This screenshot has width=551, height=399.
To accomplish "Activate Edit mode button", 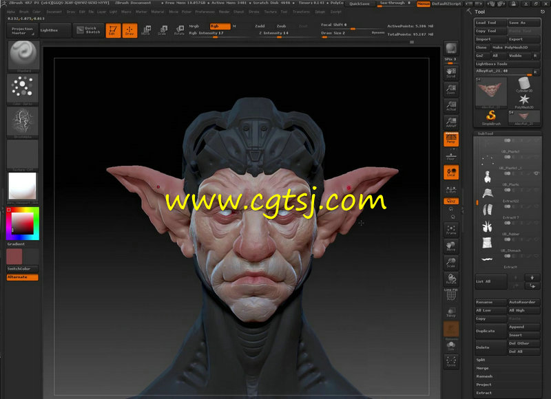I will pos(113,30).
